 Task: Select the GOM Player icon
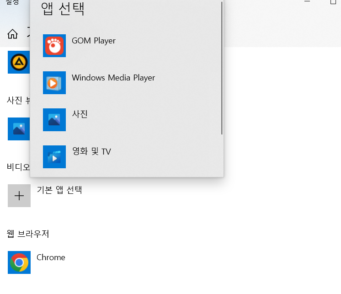(x=54, y=46)
